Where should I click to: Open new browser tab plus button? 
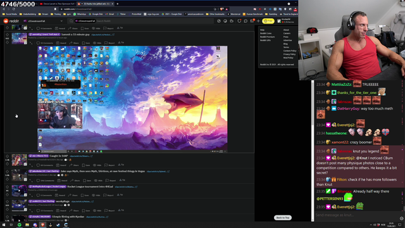coord(118,4)
